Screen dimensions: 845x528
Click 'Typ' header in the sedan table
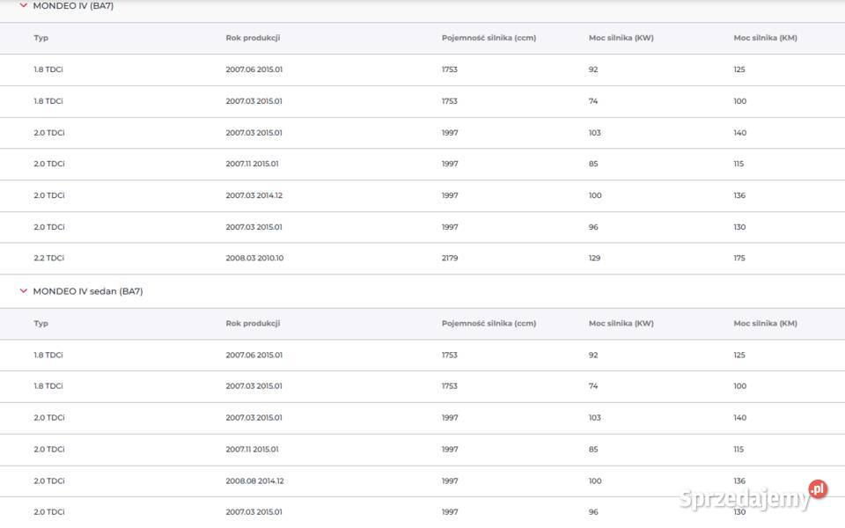click(41, 323)
